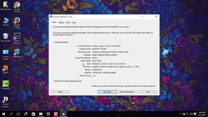
Task: Launch Camtasia 9 desktop shortcut
Action: click(x=6, y=85)
